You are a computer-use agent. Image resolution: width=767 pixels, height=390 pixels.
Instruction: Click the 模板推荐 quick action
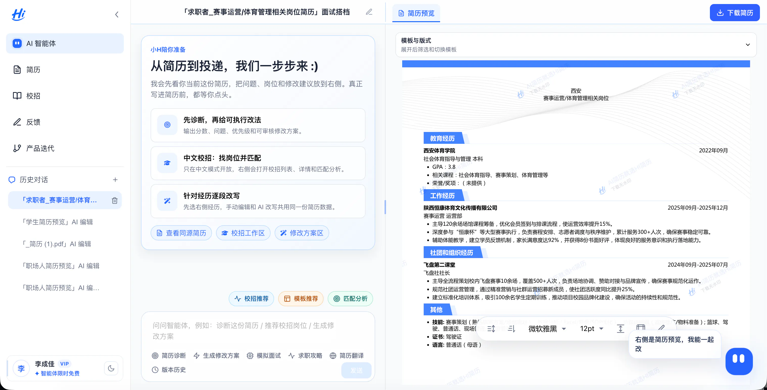click(x=301, y=298)
